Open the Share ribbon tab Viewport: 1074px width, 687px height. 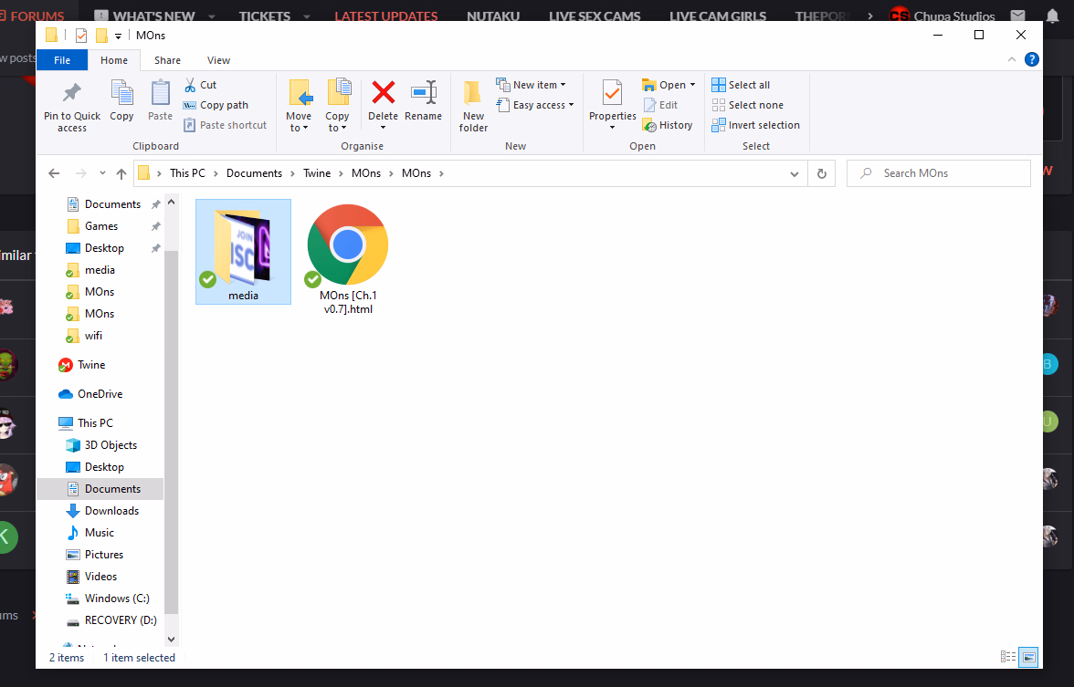click(x=167, y=60)
